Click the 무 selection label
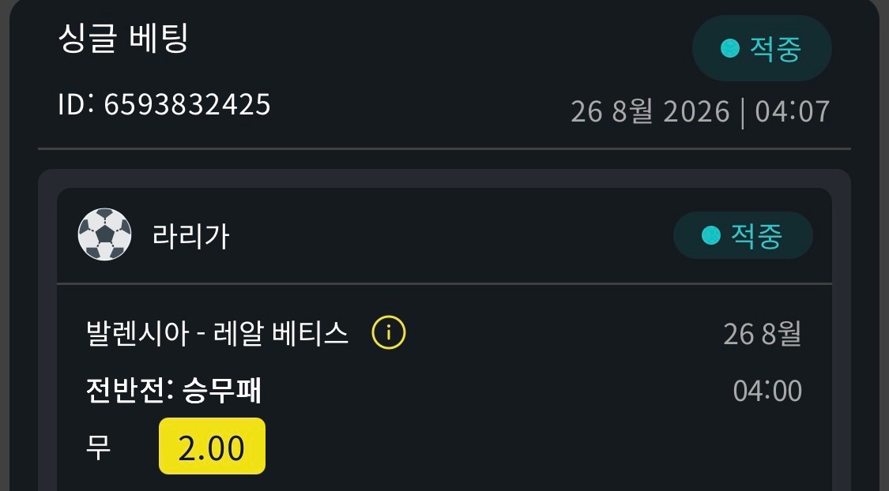 point(97,448)
